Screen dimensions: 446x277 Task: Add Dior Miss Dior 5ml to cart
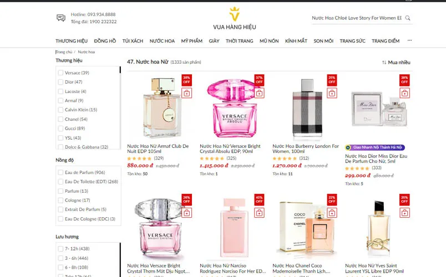point(404,93)
